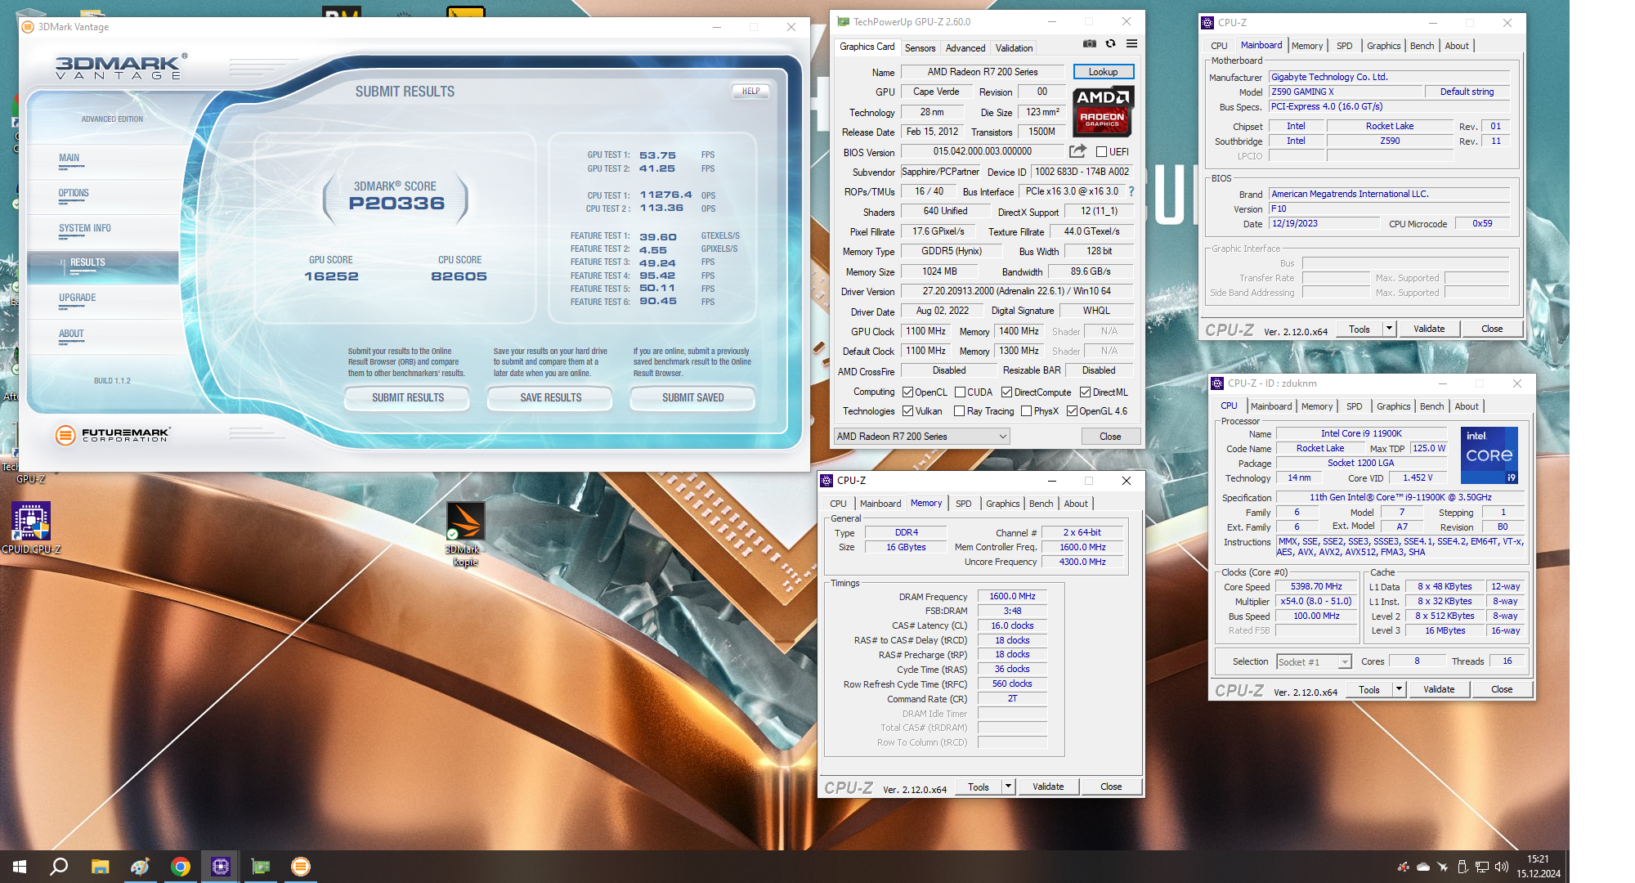Image resolution: width=1635 pixels, height=883 pixels.
Task: Open the Validation tab in GPU-Z
Action: 1014,48
